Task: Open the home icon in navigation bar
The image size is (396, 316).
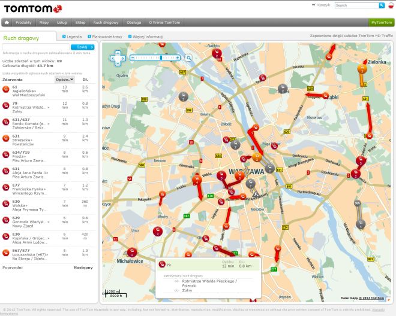Action: click(7, 22)
